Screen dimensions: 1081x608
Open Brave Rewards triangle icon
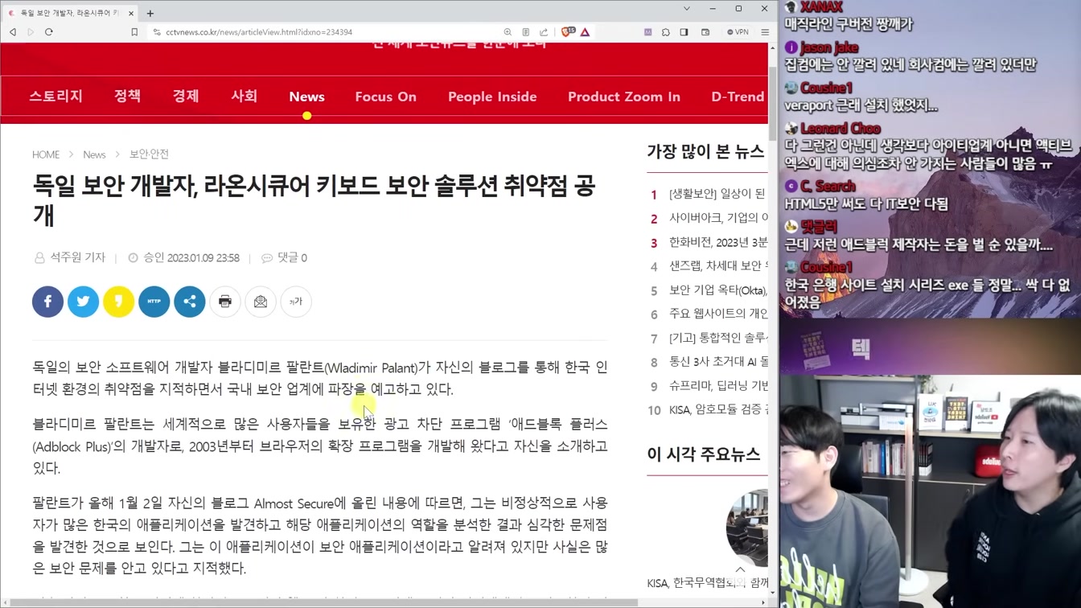pyautogui.click(x=585, y=32)
